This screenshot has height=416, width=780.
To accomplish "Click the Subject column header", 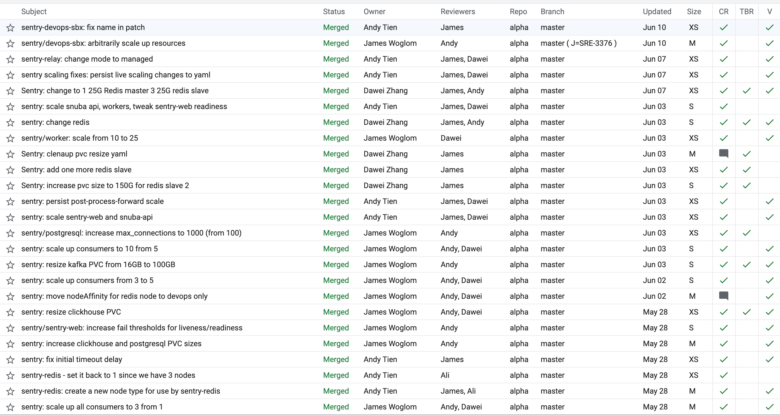I will tap(34, 11).
